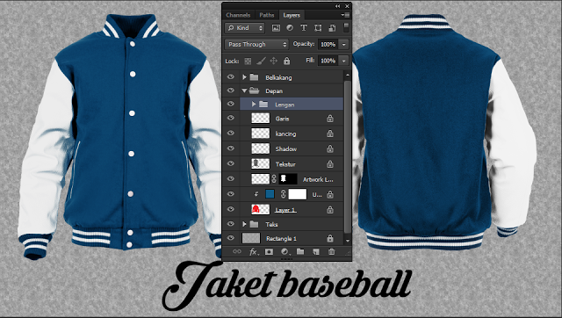Filter layers by pixel layers icon
The image size is (562, 318).
pos(276,28)
